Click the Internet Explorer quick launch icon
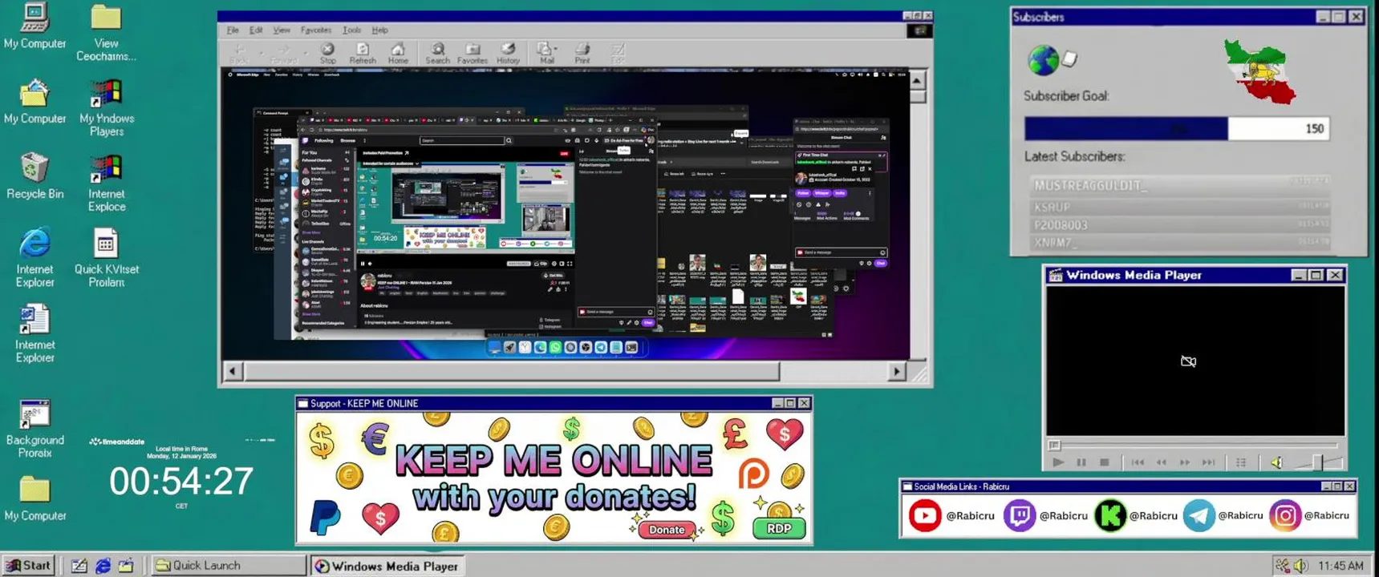1379x577 pixels. click(103, 566)
